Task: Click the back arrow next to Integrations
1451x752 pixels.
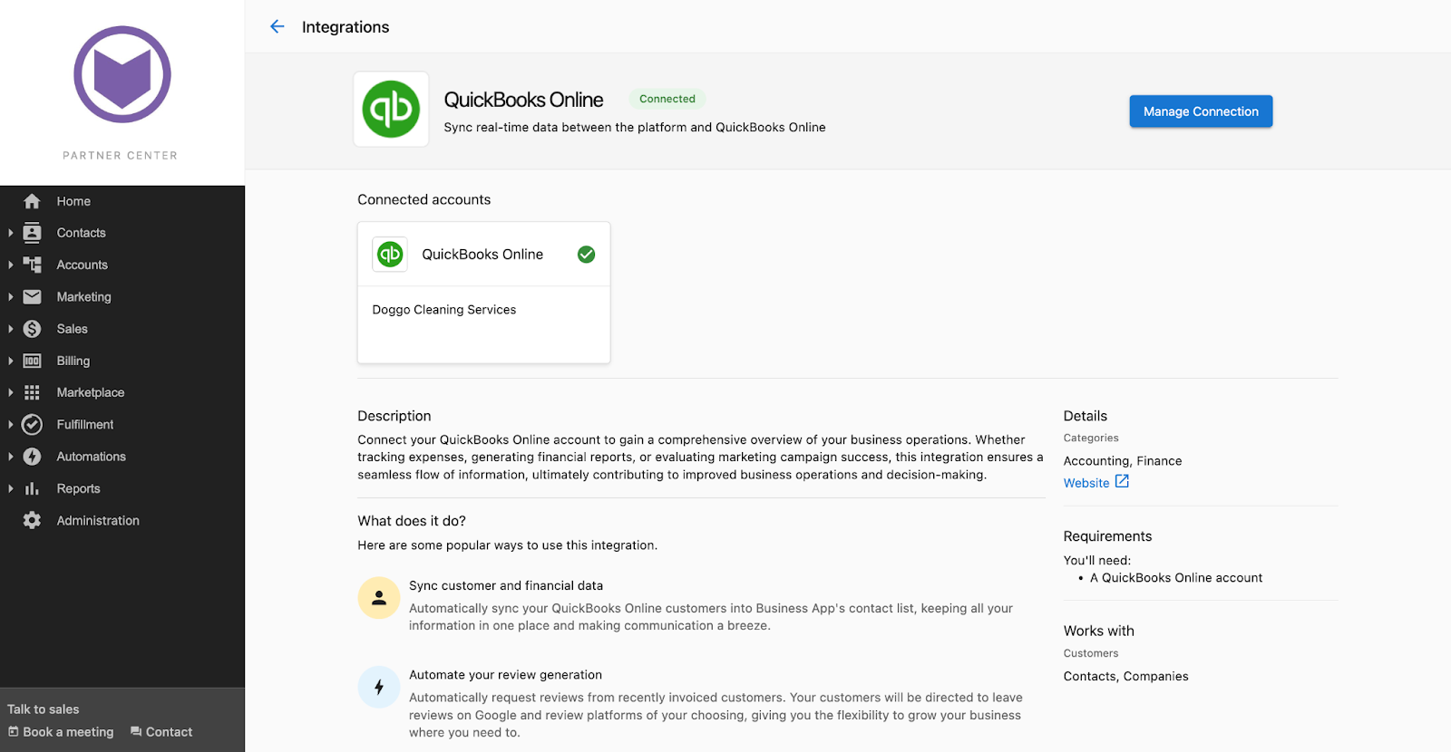Action: coord(278,27)
